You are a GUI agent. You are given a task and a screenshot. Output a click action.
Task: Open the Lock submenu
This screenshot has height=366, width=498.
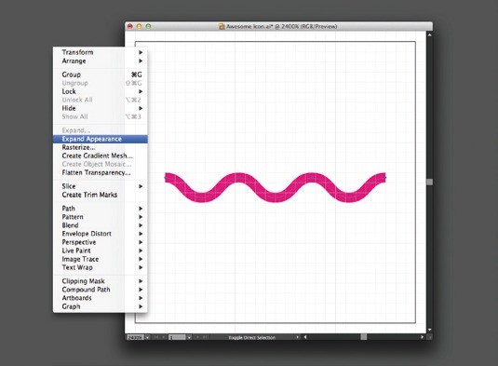coord(100,91)
